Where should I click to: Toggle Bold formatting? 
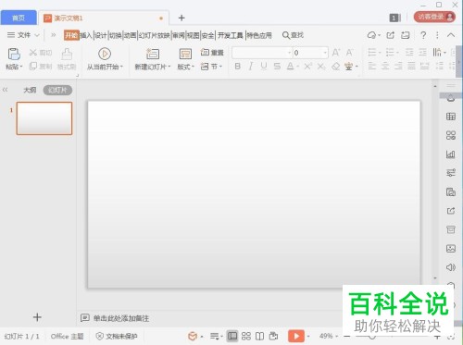pos(237,66)
